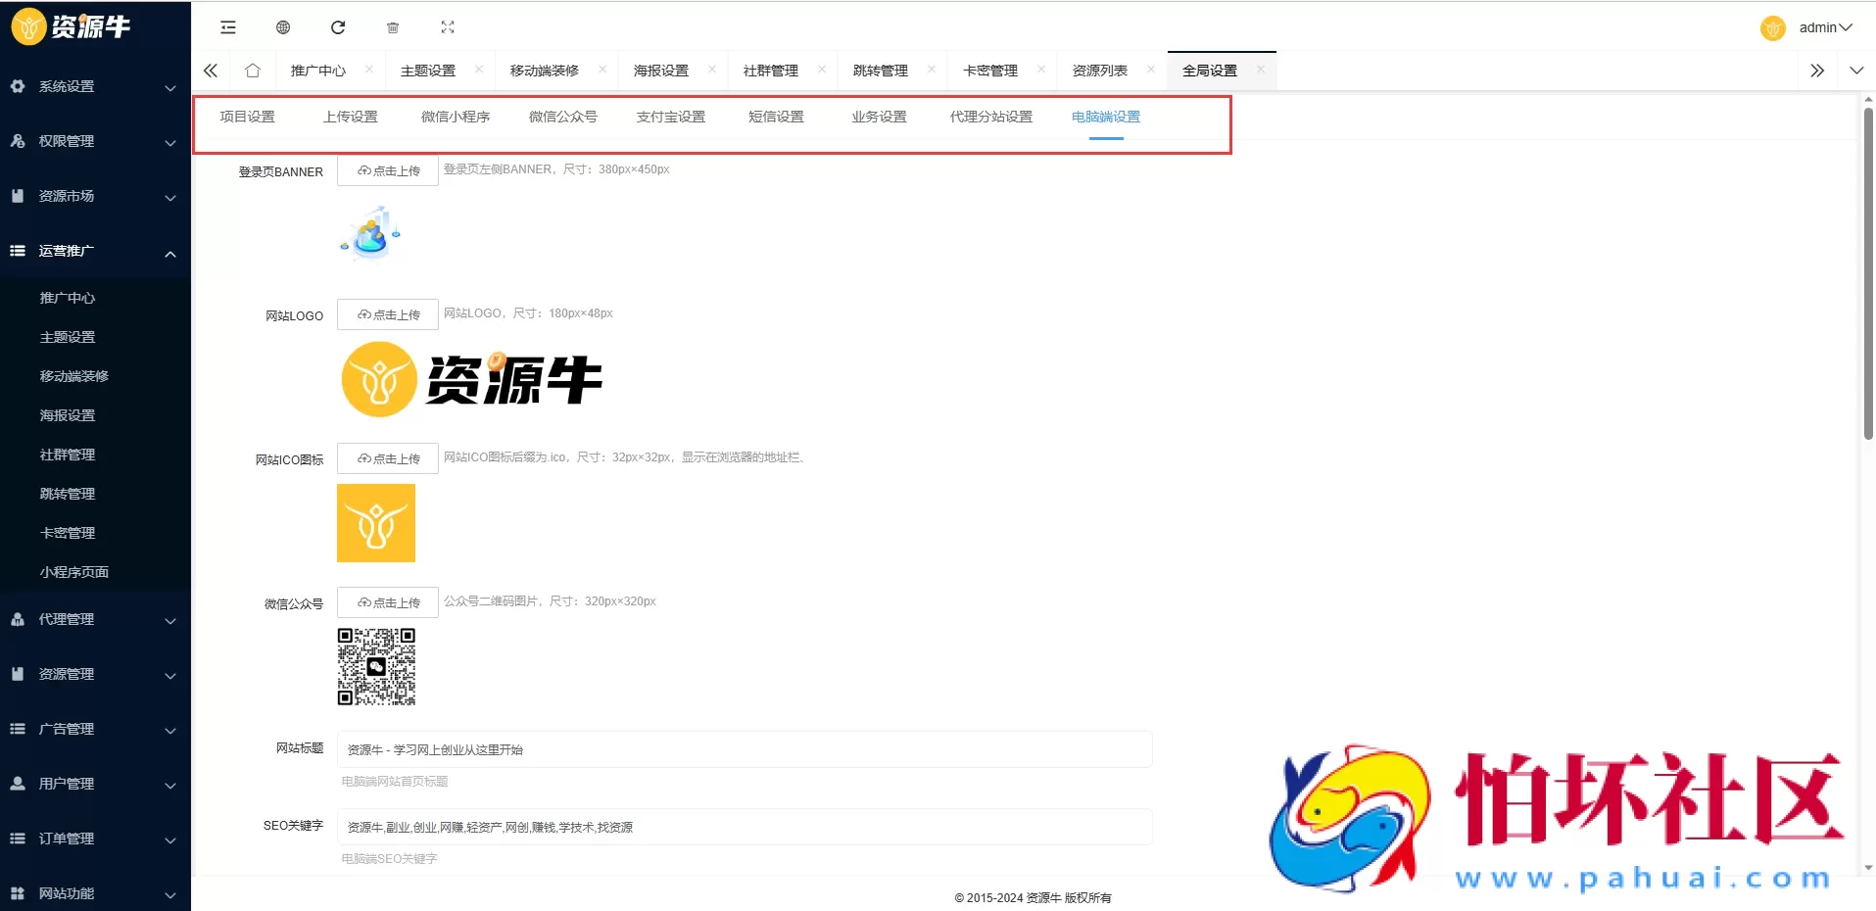The width and height of the screenshot is (1876, 911).
Task: Click the home icon in the tab bar
Action: click(x=252, y=70)
